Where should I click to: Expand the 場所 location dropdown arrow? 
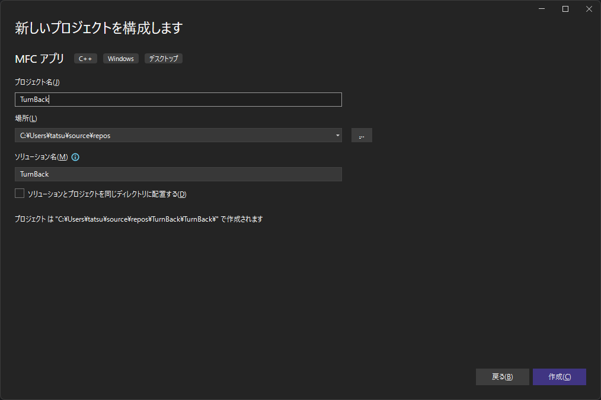(337, 136)
